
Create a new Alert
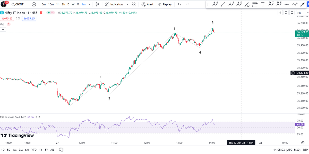(148, 4)
